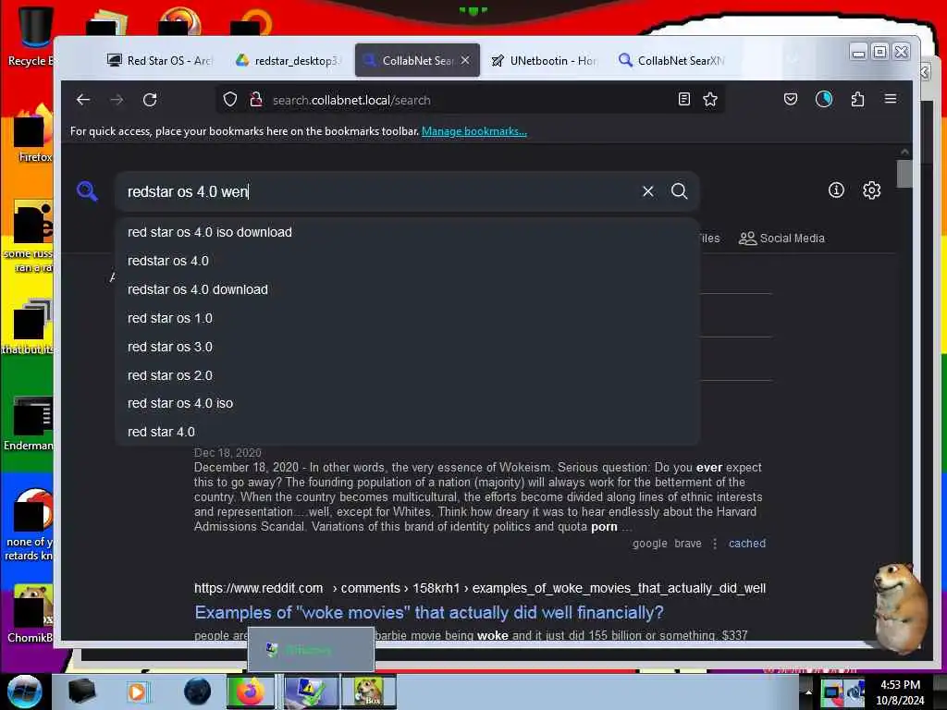Open the Firefox hamburger menu

[891, 99]
